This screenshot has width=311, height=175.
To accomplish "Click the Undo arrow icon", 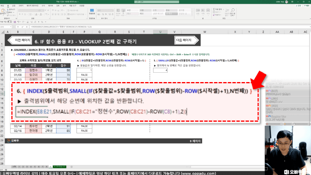I will (x=18, y=22).
